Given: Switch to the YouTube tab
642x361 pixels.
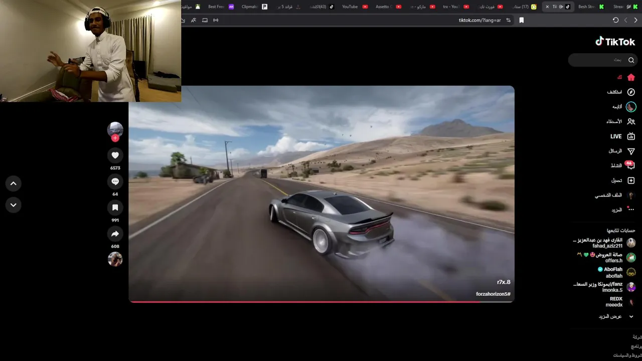Looking at the screenshot, I should coord(355,7).
